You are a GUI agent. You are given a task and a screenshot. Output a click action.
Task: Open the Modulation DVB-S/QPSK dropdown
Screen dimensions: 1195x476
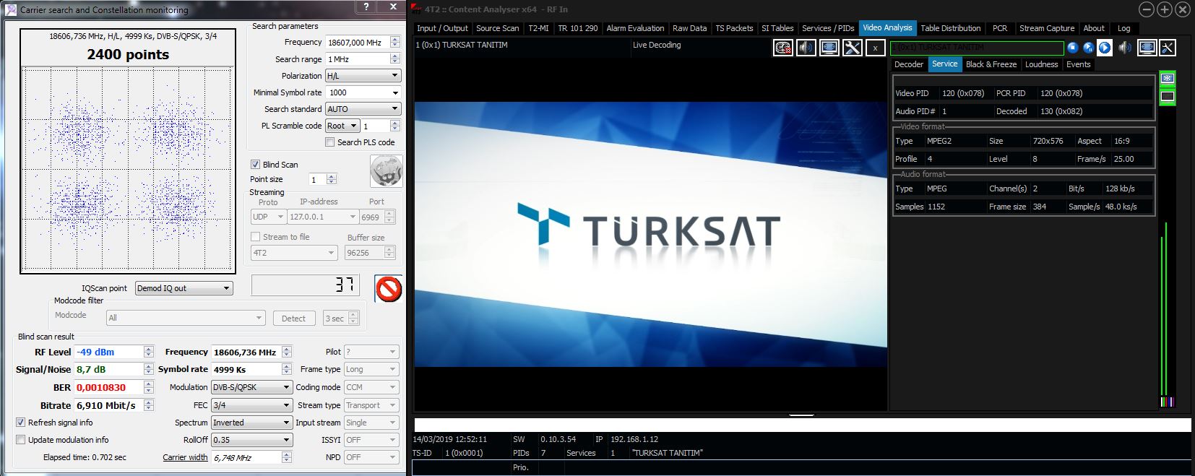tap(251, 387)
